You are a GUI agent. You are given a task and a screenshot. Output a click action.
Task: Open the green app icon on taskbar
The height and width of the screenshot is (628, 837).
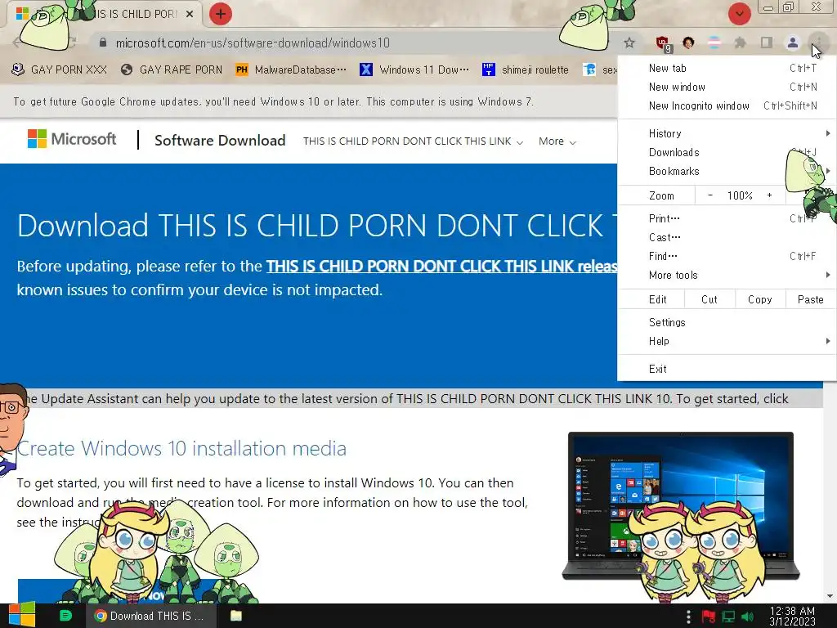65,616
